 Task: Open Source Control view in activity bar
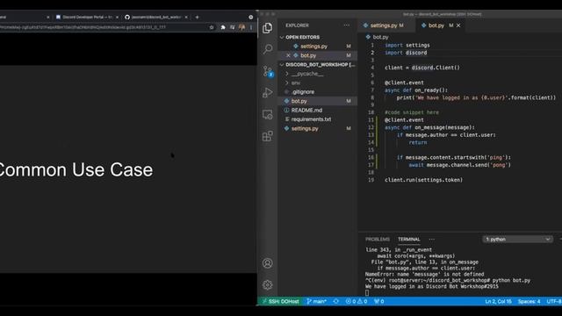[x=267, y=71]
